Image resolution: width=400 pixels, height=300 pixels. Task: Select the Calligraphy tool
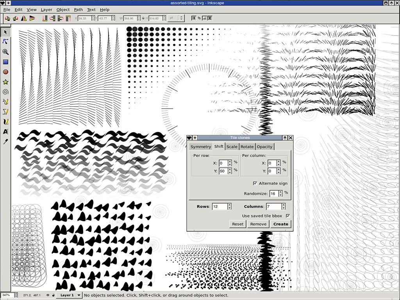tap(5, 122)
